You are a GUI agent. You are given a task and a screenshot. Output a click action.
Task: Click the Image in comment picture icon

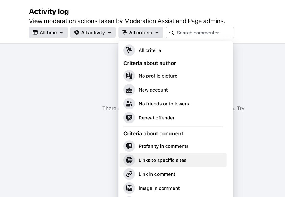pos(129,188)
